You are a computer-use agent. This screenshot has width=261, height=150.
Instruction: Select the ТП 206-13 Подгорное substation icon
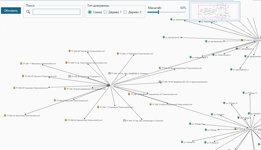118,54
